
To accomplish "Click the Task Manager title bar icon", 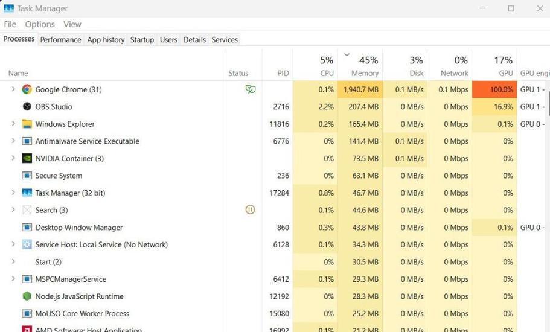I will pyautogui.click(x=9, y=8).
